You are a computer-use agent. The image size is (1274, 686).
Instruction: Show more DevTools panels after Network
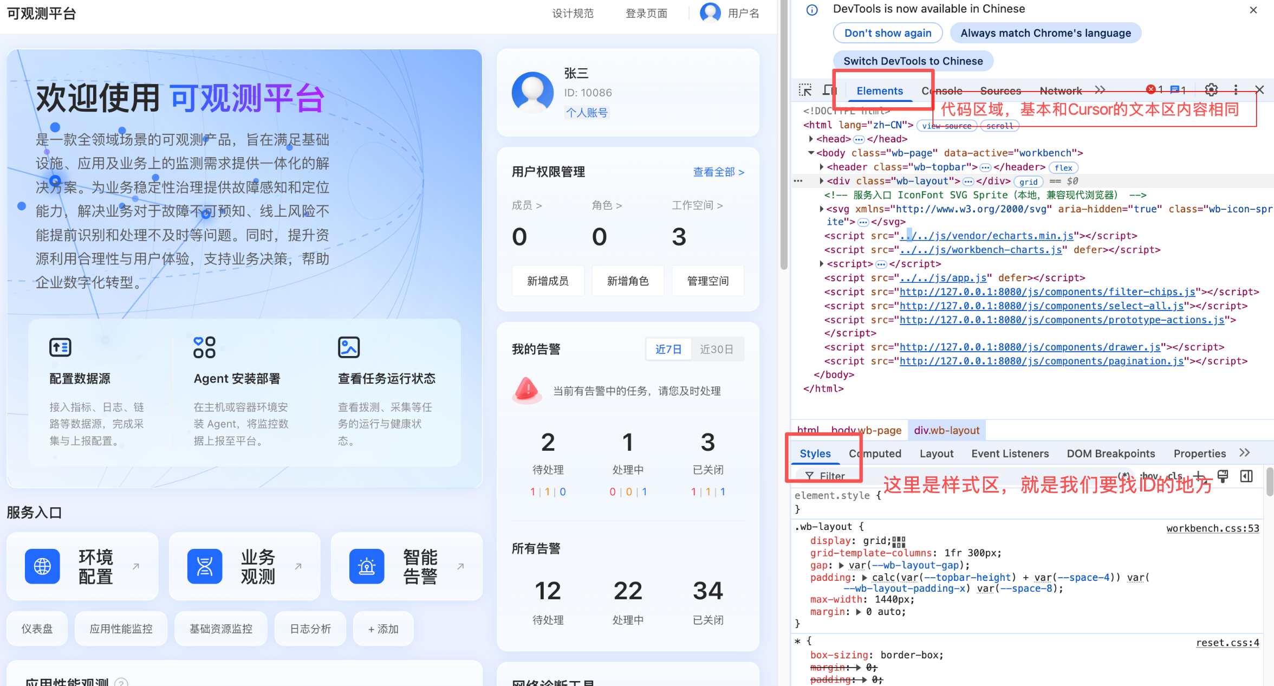1100,90
